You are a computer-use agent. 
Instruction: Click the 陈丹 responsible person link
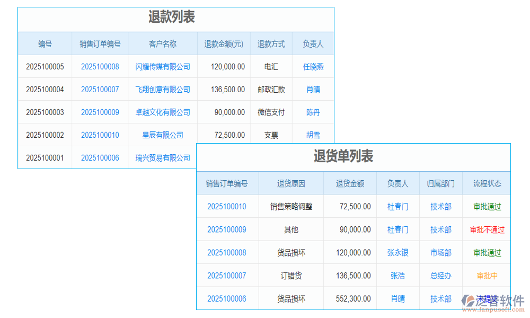click(313, 112)
